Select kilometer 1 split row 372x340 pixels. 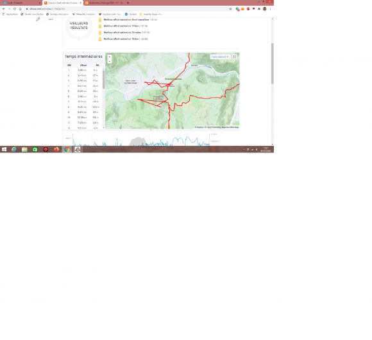point(83,70)
